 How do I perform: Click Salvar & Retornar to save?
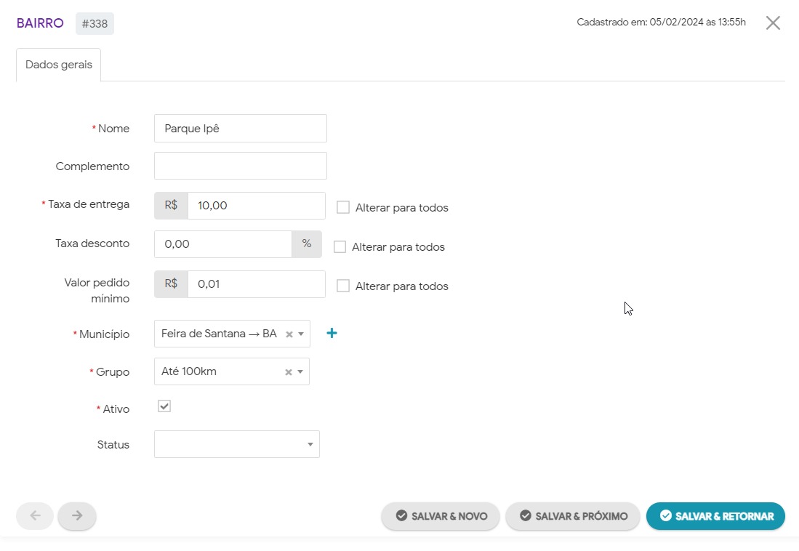click(x=715, y=516)
